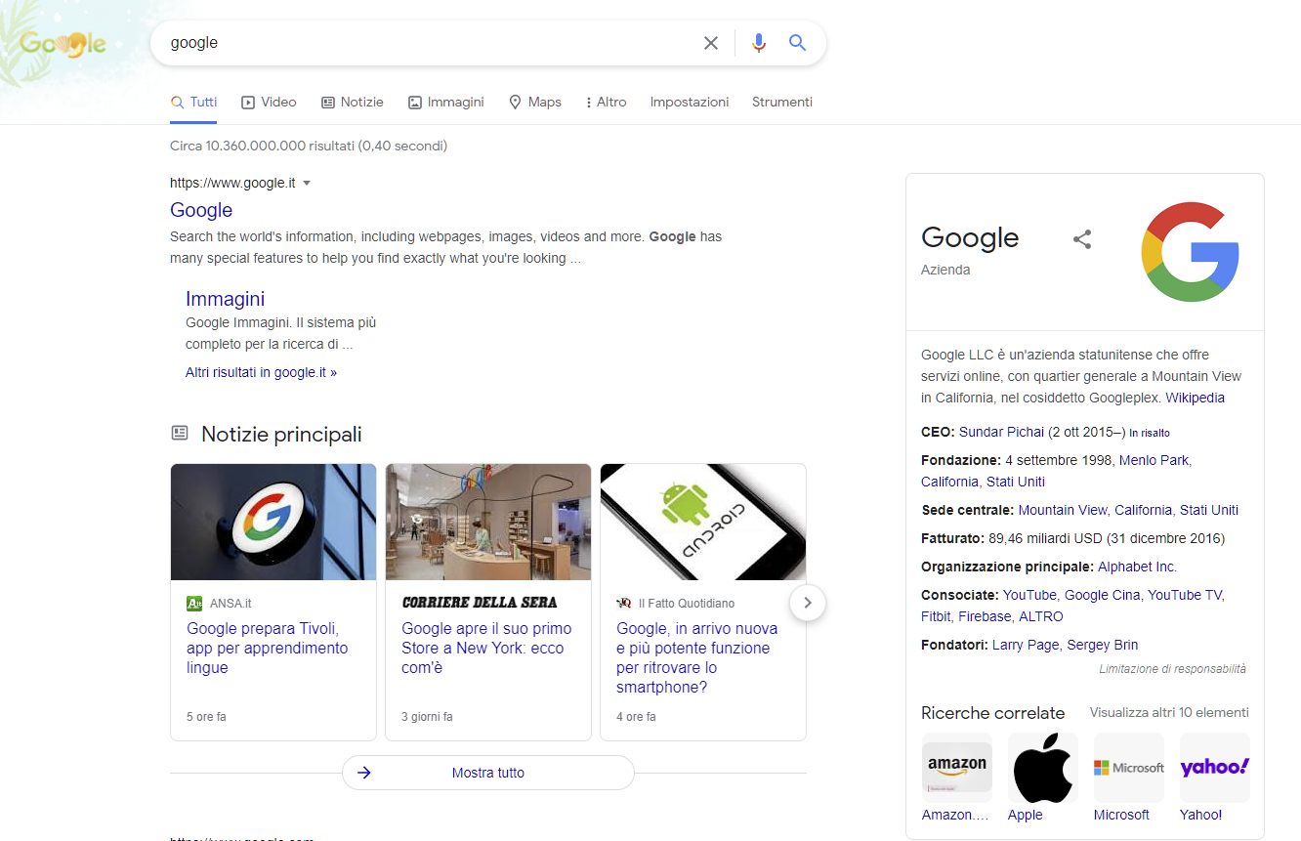Screen dimensions: 1301x841
Task: Open the Mountain View link in Sede centrale
Action: click(1063, 510)
